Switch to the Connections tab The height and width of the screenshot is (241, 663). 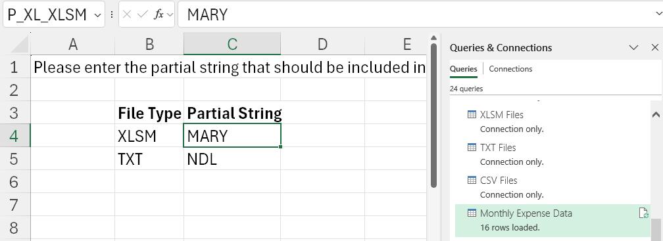(510, 69)
